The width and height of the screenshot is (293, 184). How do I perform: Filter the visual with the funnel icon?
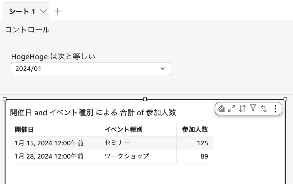[x=253, y=109]
